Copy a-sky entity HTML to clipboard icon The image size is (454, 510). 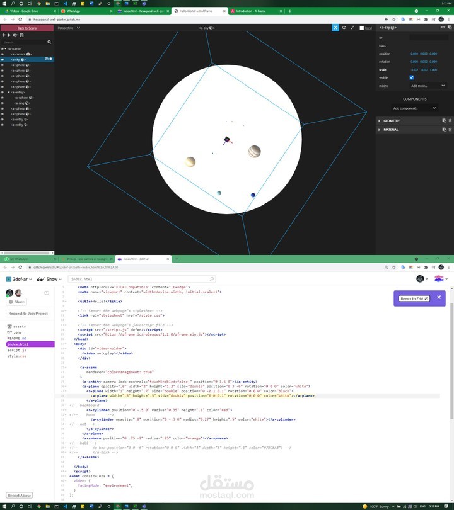[450, 27]
